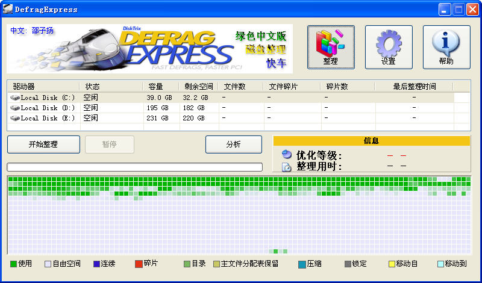Select Local Disk (C:) drive row
482x283 pixels.
tap(42, 98)
